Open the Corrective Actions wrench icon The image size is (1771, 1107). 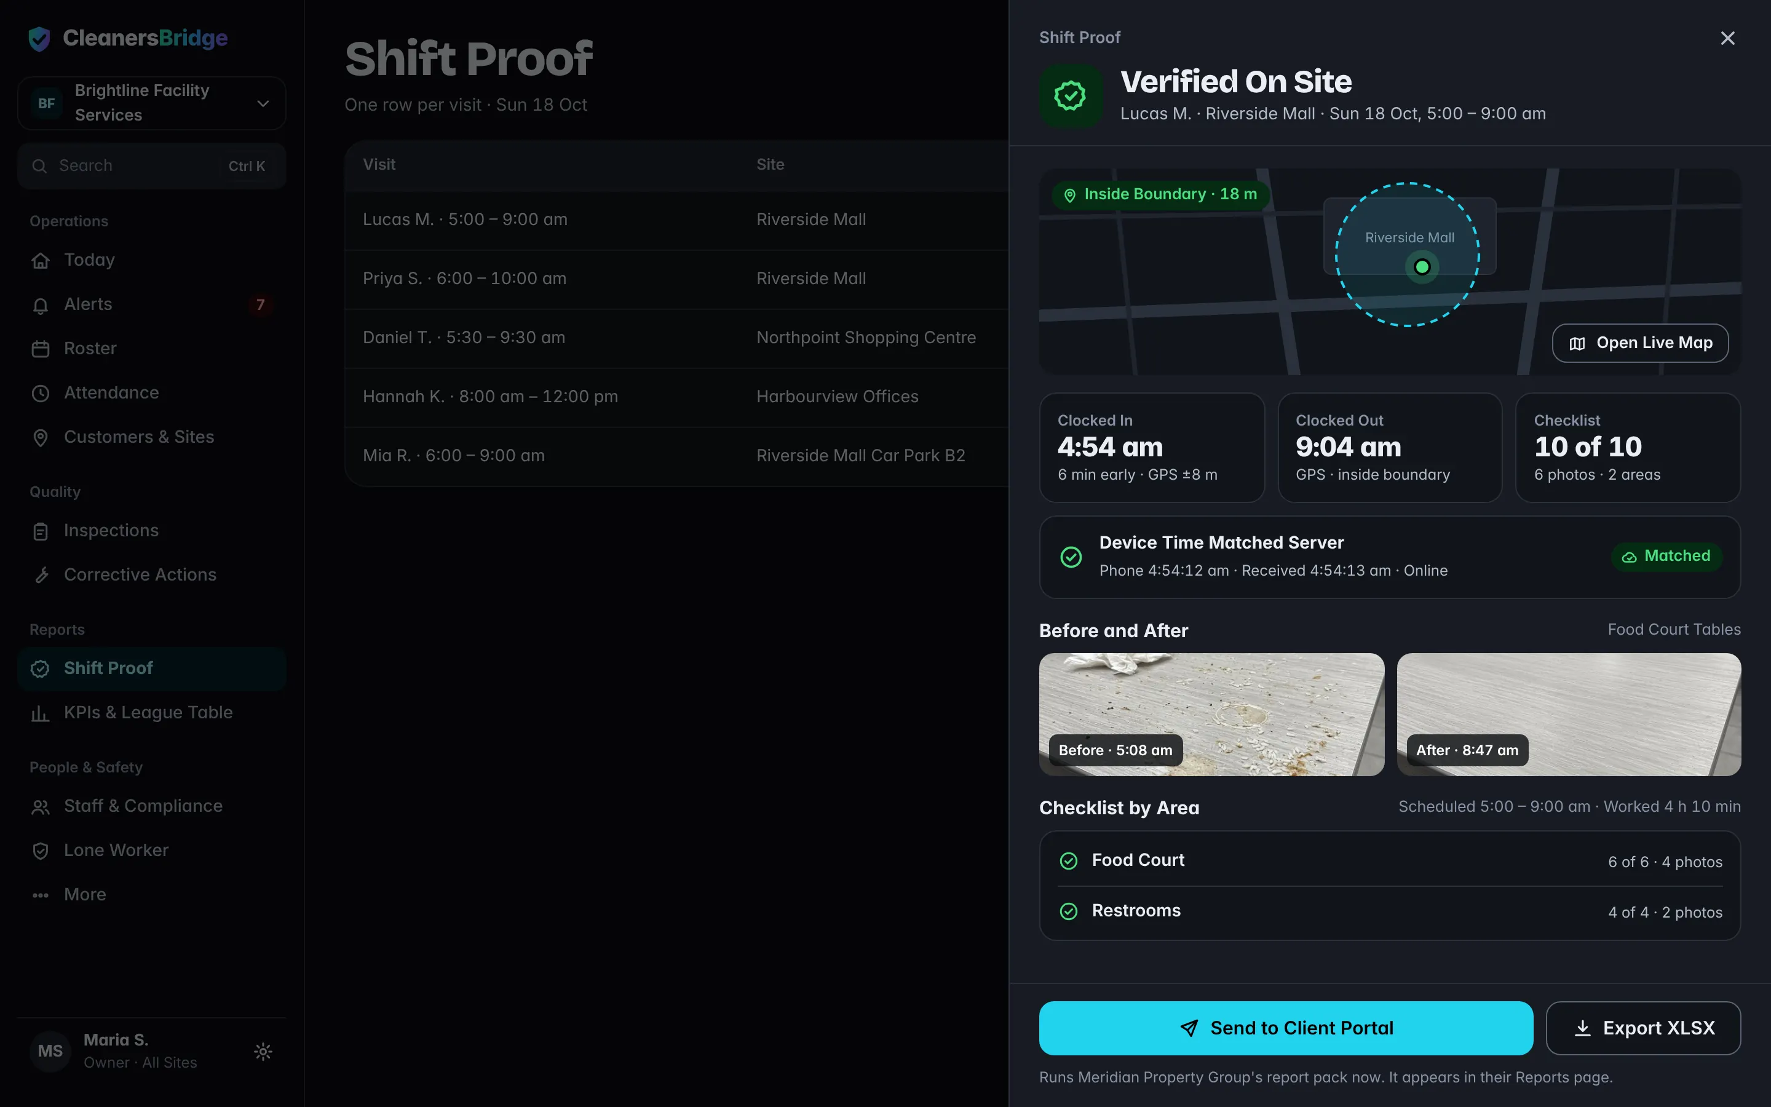click(41, 576)
